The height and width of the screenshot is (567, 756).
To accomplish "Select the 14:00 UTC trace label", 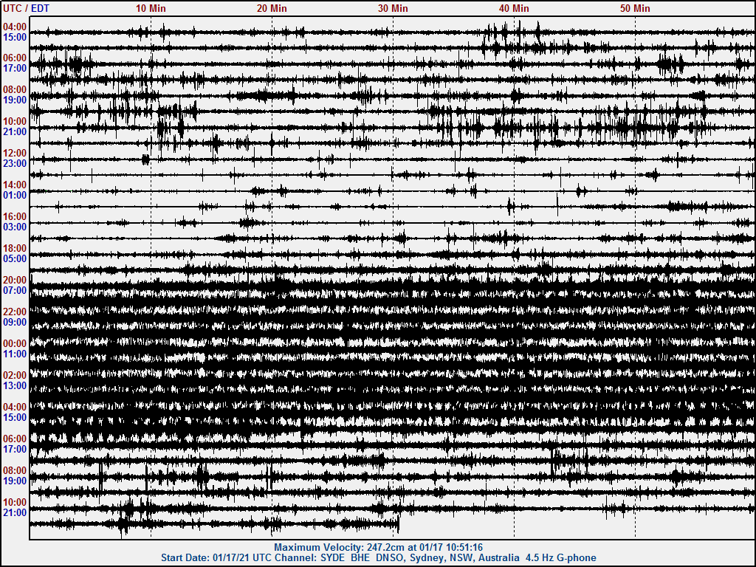I will [15, 185].
